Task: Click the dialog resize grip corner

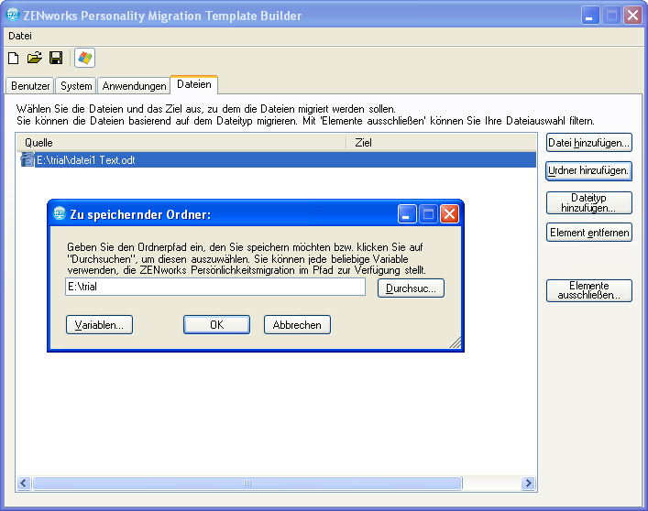Action: coord(455,342)
